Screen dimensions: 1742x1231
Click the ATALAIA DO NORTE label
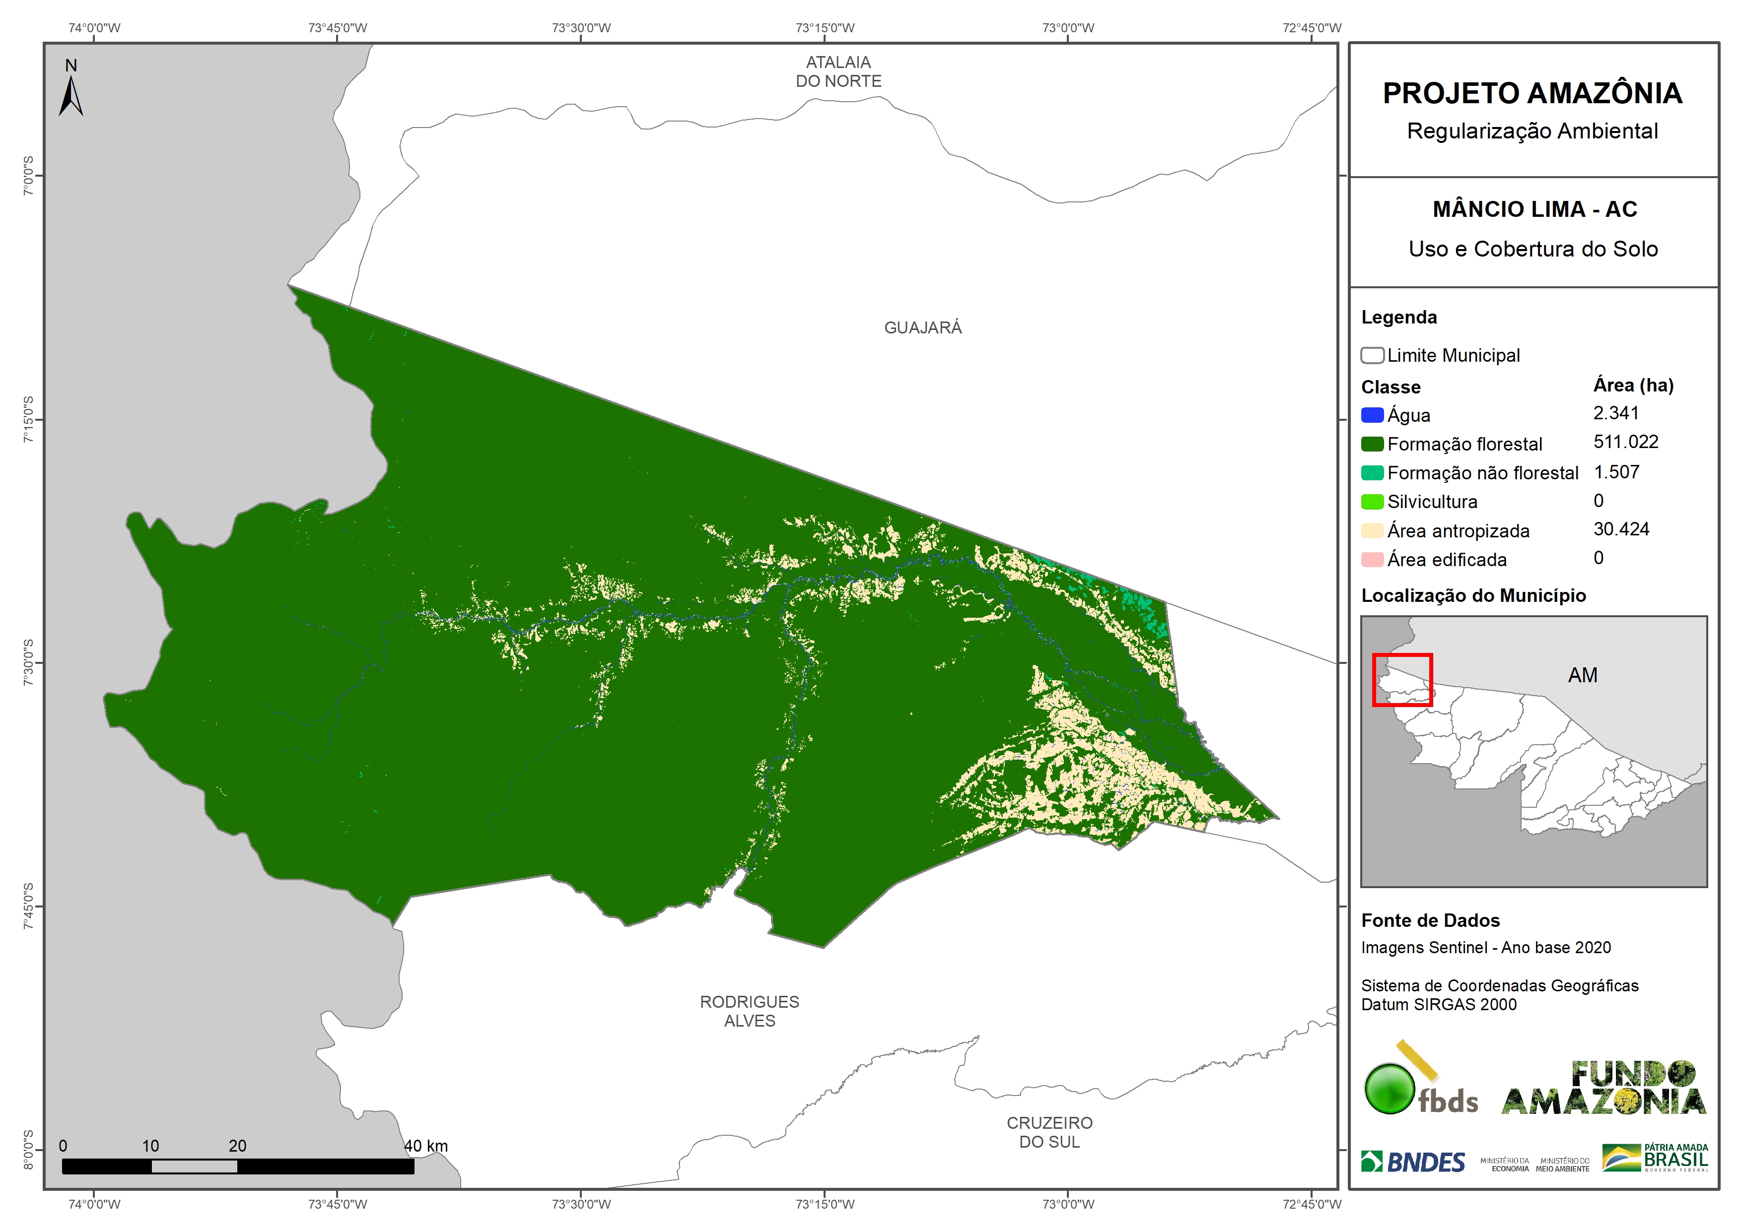coord(838,72)
